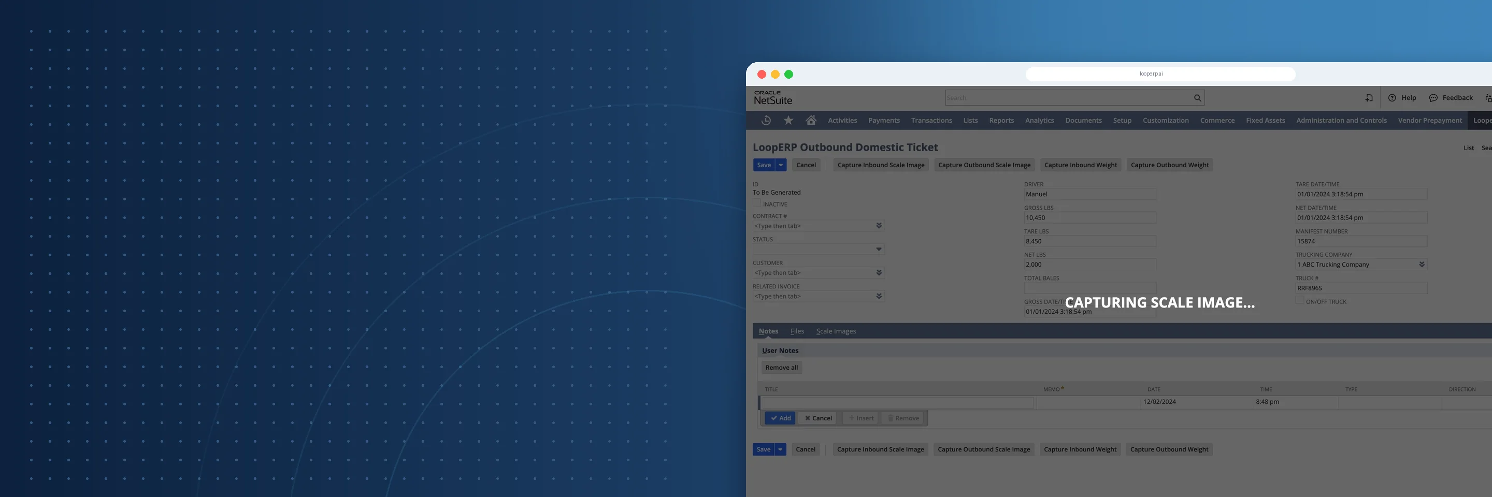Image resolution: width=1492 pixels, height=497 pixels.
Task: Expand the Contract # dropdown arrow
Action: (x=879, y=226)
